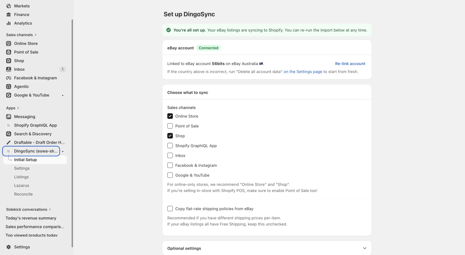This screenshot has height=255, width=465.
Task: Open the Markets icon in sidebar
Action: click(x=9, y=6)
